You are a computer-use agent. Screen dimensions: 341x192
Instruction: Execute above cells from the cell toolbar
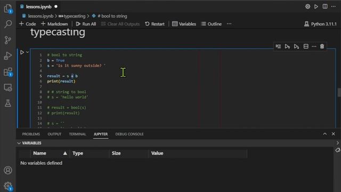(x=287, y=46)
